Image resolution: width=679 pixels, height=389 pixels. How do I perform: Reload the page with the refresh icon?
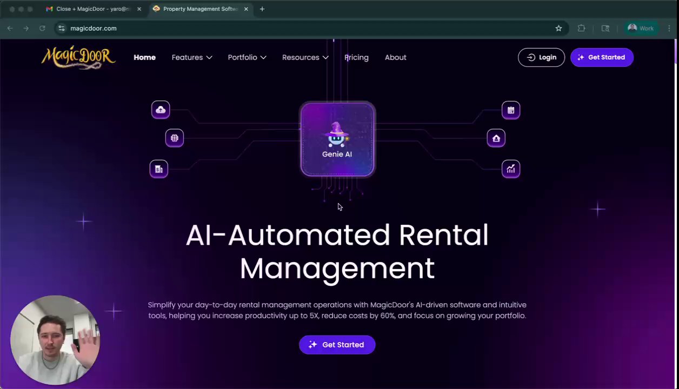click(x=42, y=28)
